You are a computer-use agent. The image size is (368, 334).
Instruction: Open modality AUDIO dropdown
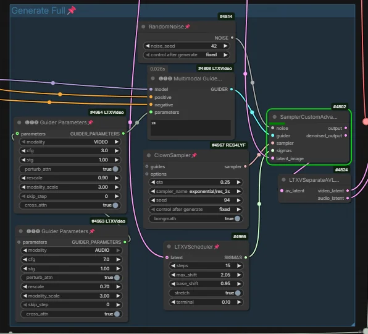72,250
